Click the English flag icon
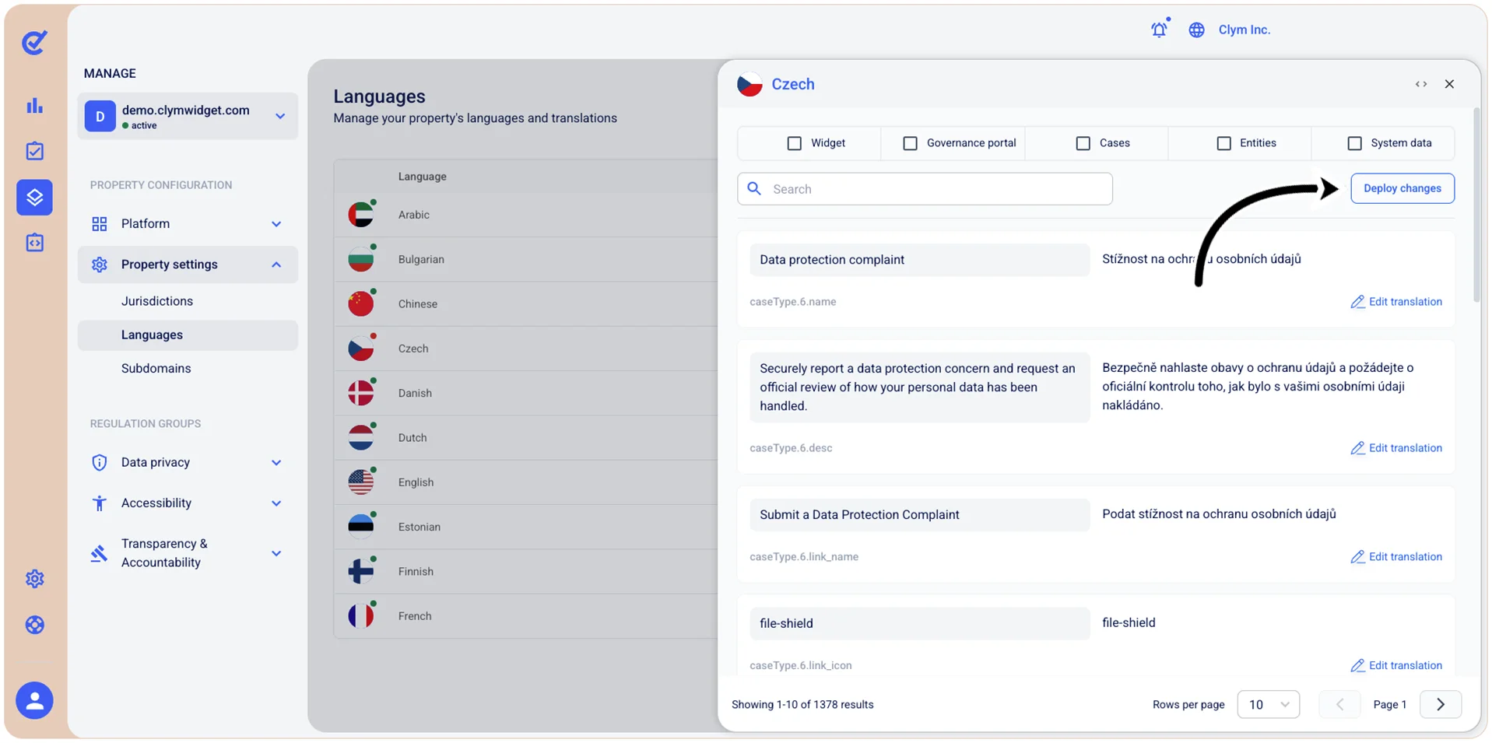Screen dimensions: 1492x743 point(361,482)
